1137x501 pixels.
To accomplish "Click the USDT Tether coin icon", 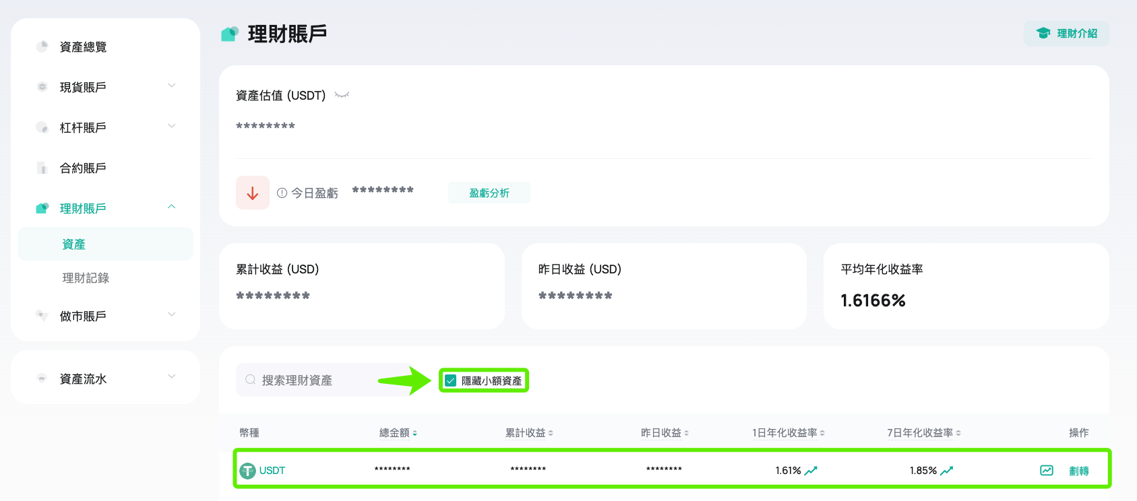I will click(x=247, y=471).
